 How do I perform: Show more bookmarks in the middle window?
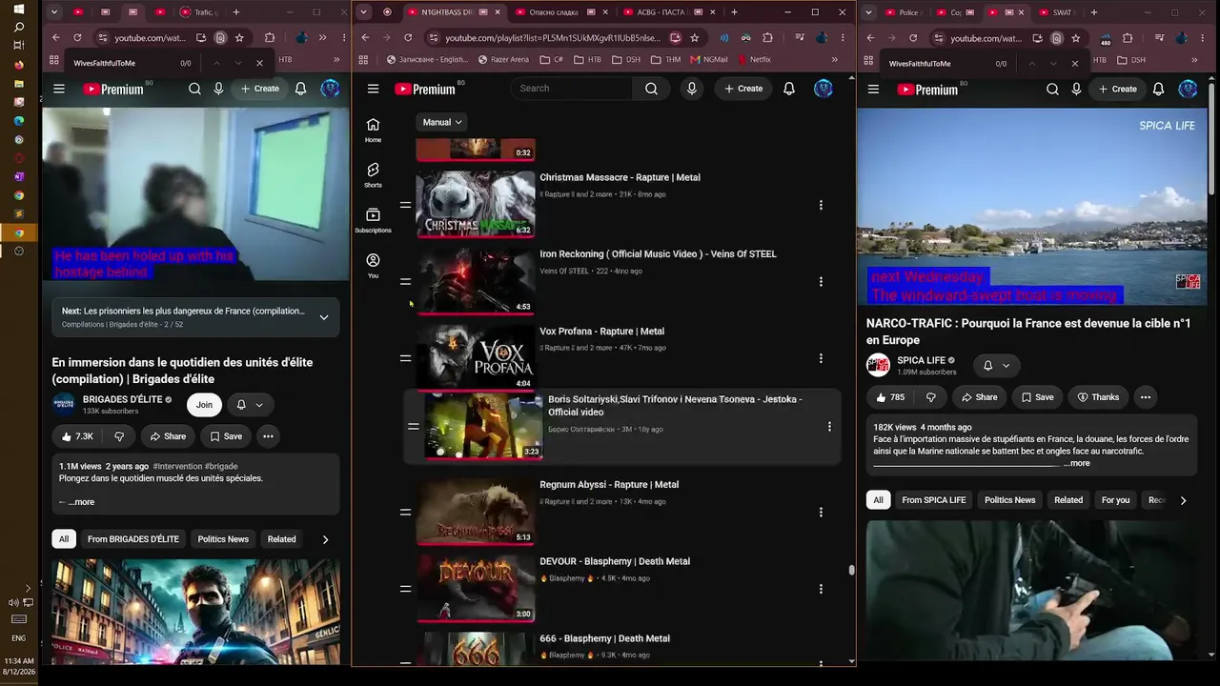coord(834,59)
